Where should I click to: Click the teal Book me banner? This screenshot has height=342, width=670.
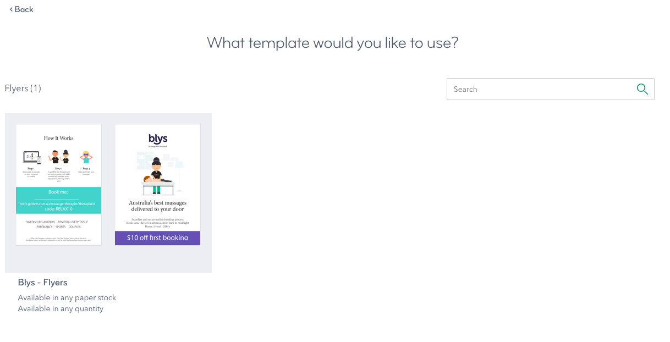(59, 200)
